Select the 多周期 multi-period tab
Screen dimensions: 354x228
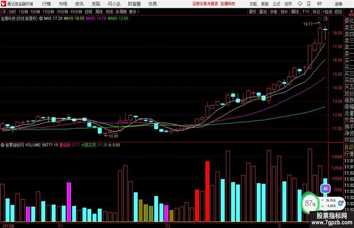tap(121, 12)
